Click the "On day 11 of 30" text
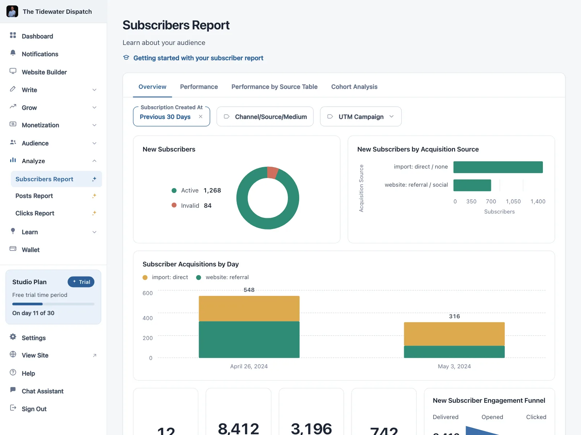This screenshot has height=435, width=581. tap(33, 313)
